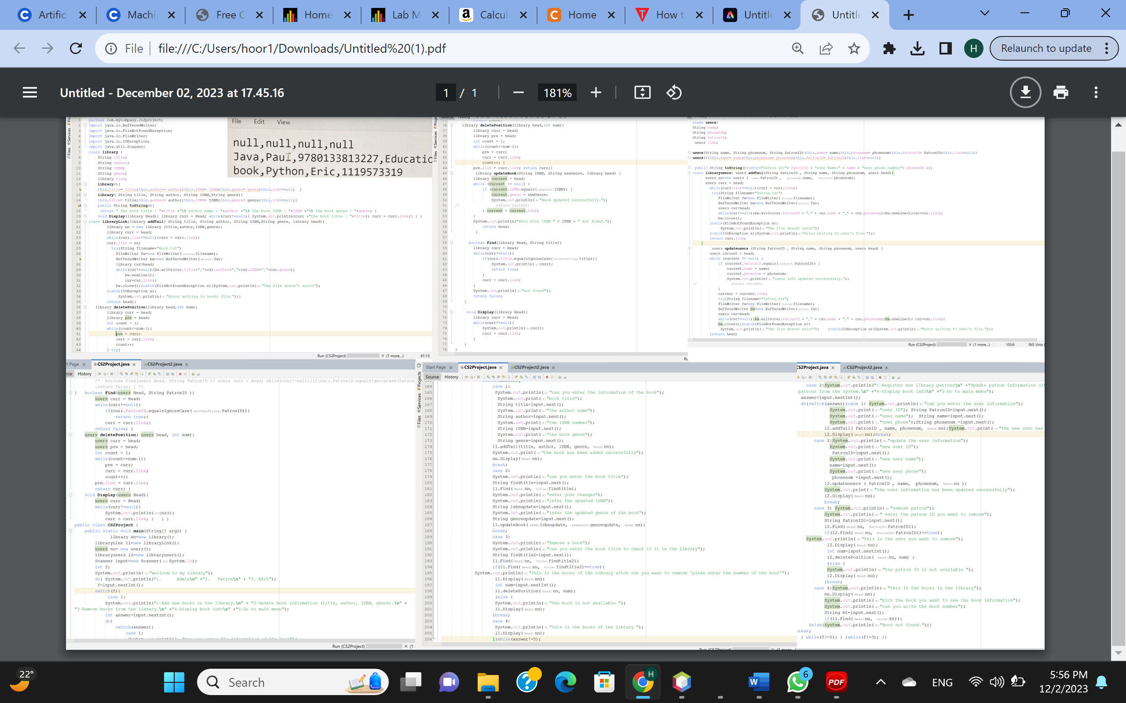Reload the current page
This screenshot has height=703, width=1126.
[x=76, y=48]
